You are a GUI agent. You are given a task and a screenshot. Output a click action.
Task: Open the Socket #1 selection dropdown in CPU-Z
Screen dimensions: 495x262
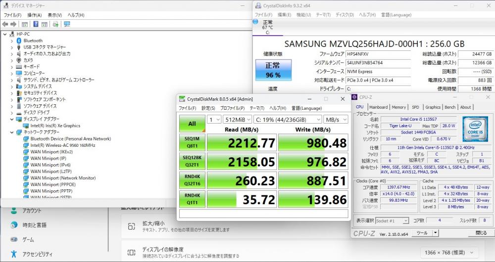(392, 220)
